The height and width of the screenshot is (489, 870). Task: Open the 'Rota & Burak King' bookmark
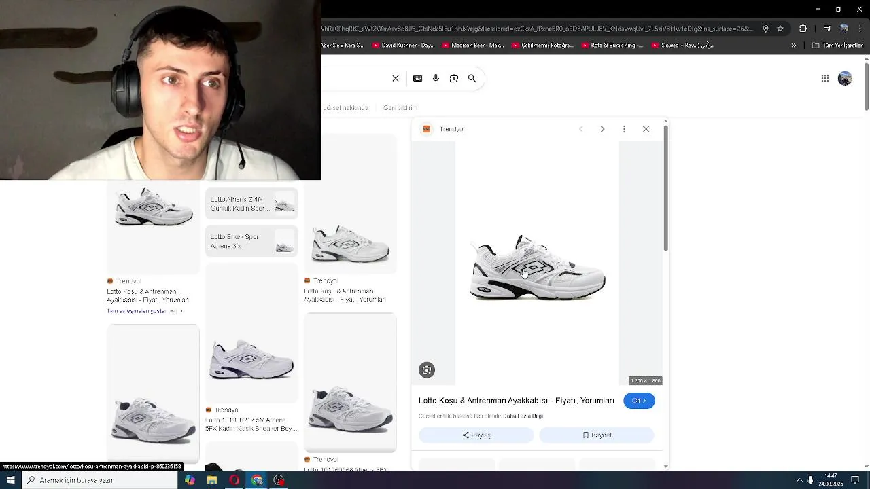pos(612,46)
